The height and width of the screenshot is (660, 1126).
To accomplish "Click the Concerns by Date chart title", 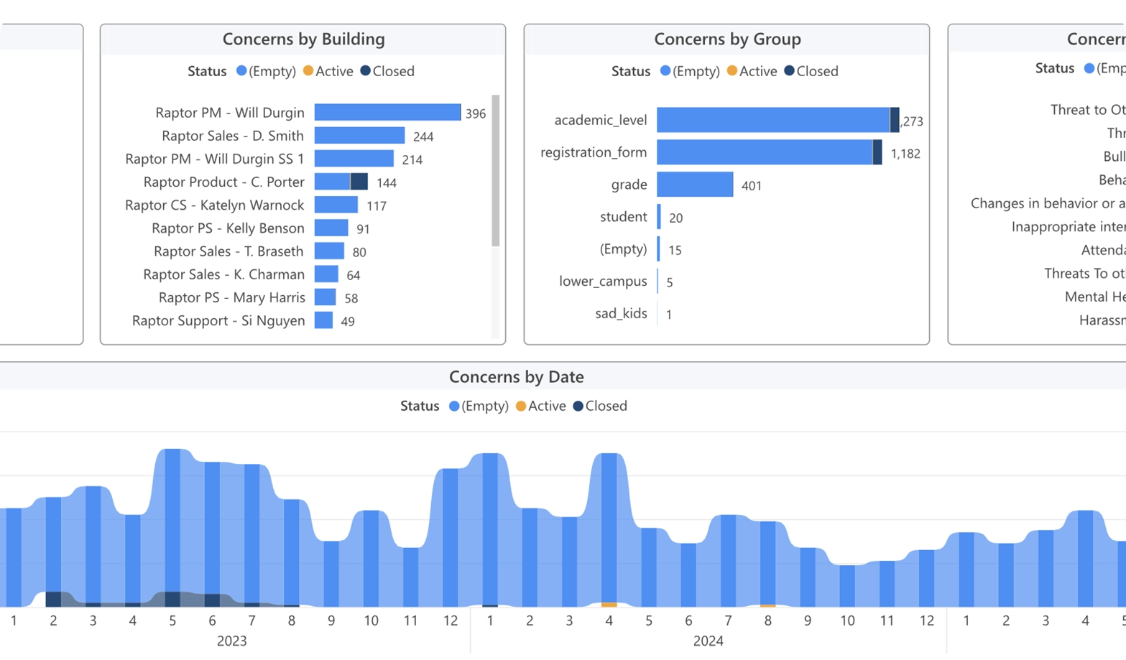I will click(516, 376).
